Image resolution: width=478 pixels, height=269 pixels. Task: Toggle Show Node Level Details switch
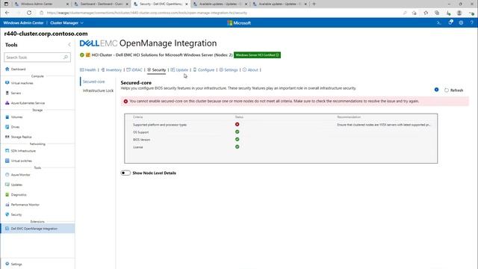coord(125,173)
